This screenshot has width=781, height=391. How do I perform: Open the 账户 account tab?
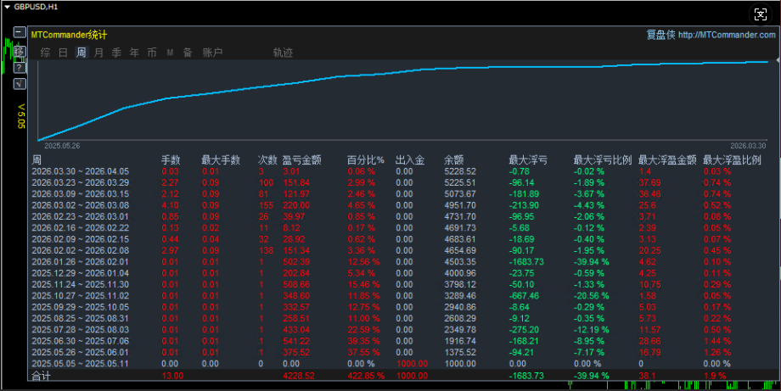[212, 53]
